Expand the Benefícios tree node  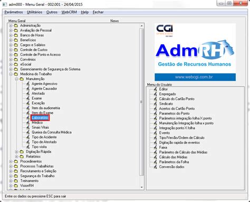[11, 40]
